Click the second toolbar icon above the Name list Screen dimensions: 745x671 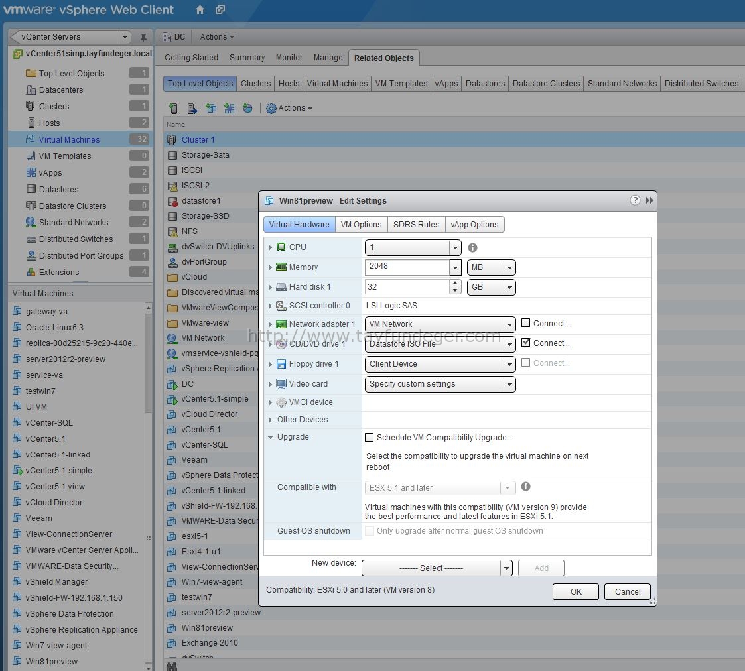(x=192, y=108)
